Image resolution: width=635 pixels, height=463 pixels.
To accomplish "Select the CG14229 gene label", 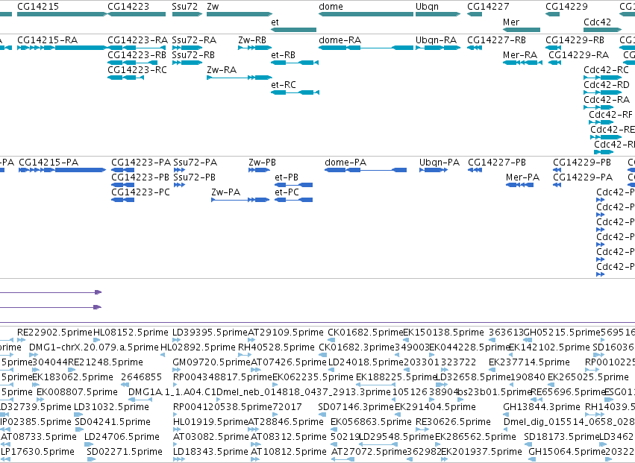I will coord(566,7).
